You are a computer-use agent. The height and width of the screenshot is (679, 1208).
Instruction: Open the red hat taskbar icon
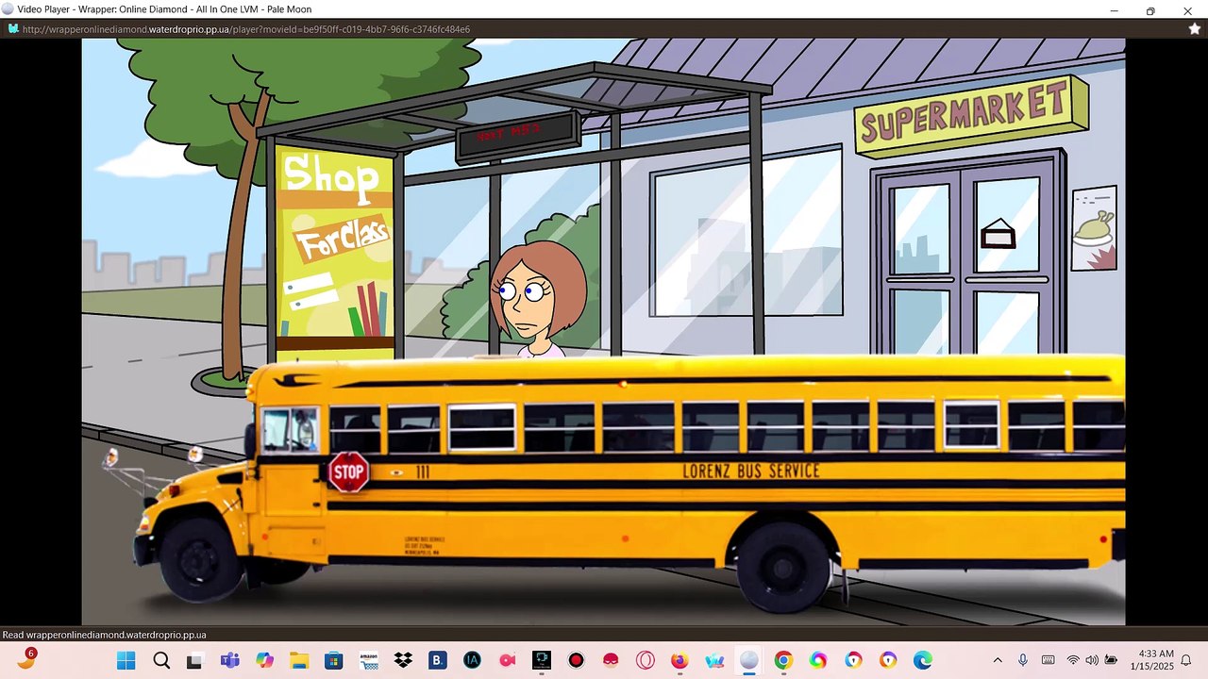(611, 660)
